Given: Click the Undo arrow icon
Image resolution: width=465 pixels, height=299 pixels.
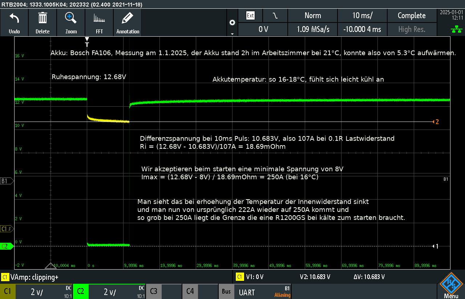Looking at the screenshot, I should [x=14, y=22].
